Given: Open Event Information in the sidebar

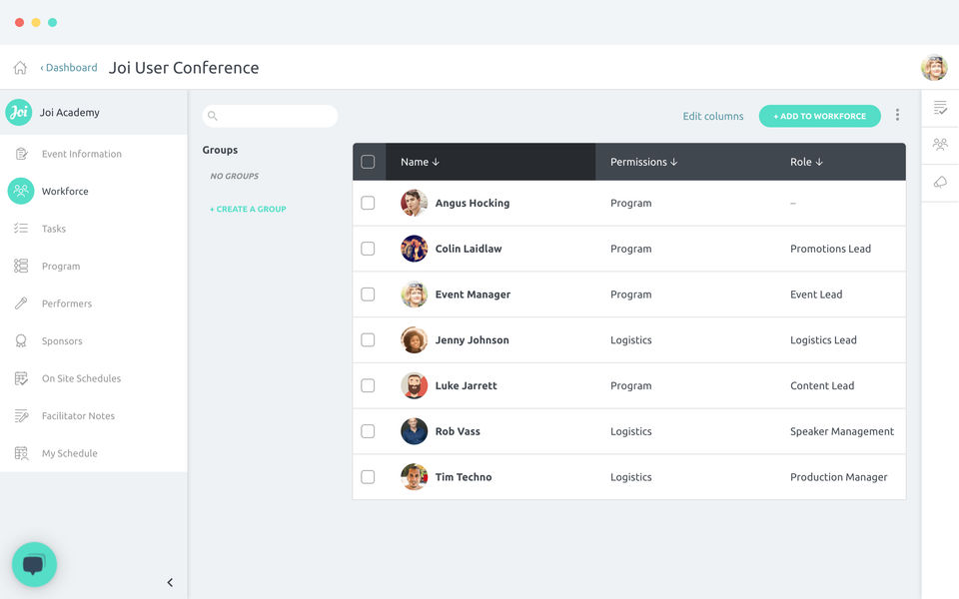Looking at the screenshot, I should [x=81, y=154].
